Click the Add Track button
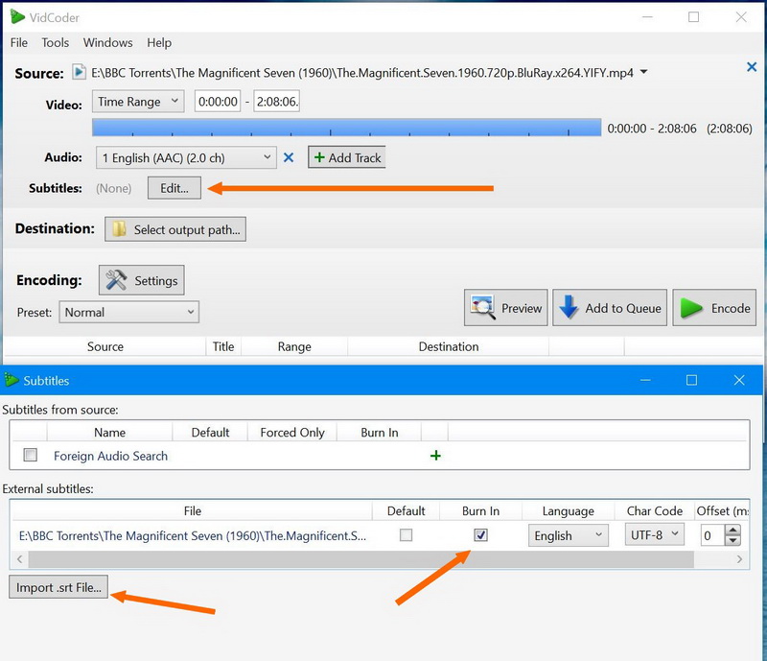 (346, 157)
